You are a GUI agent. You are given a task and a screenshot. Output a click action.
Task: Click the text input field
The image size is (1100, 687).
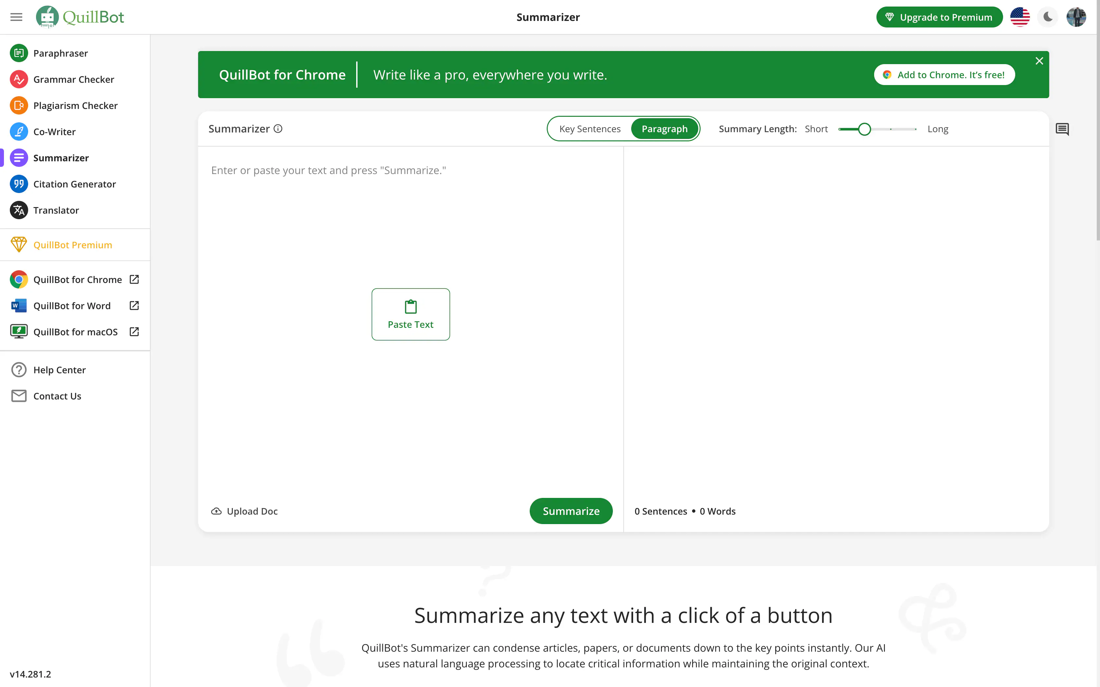click(410, 170)
